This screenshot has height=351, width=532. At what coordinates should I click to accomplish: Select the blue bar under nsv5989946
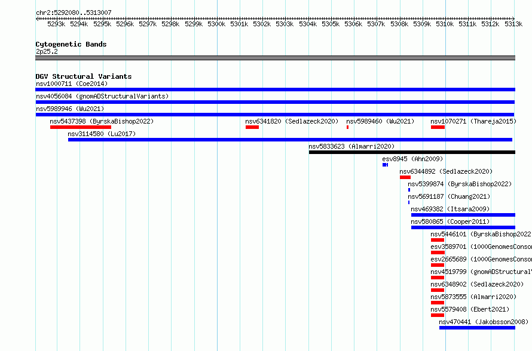(x=275, y=115)
